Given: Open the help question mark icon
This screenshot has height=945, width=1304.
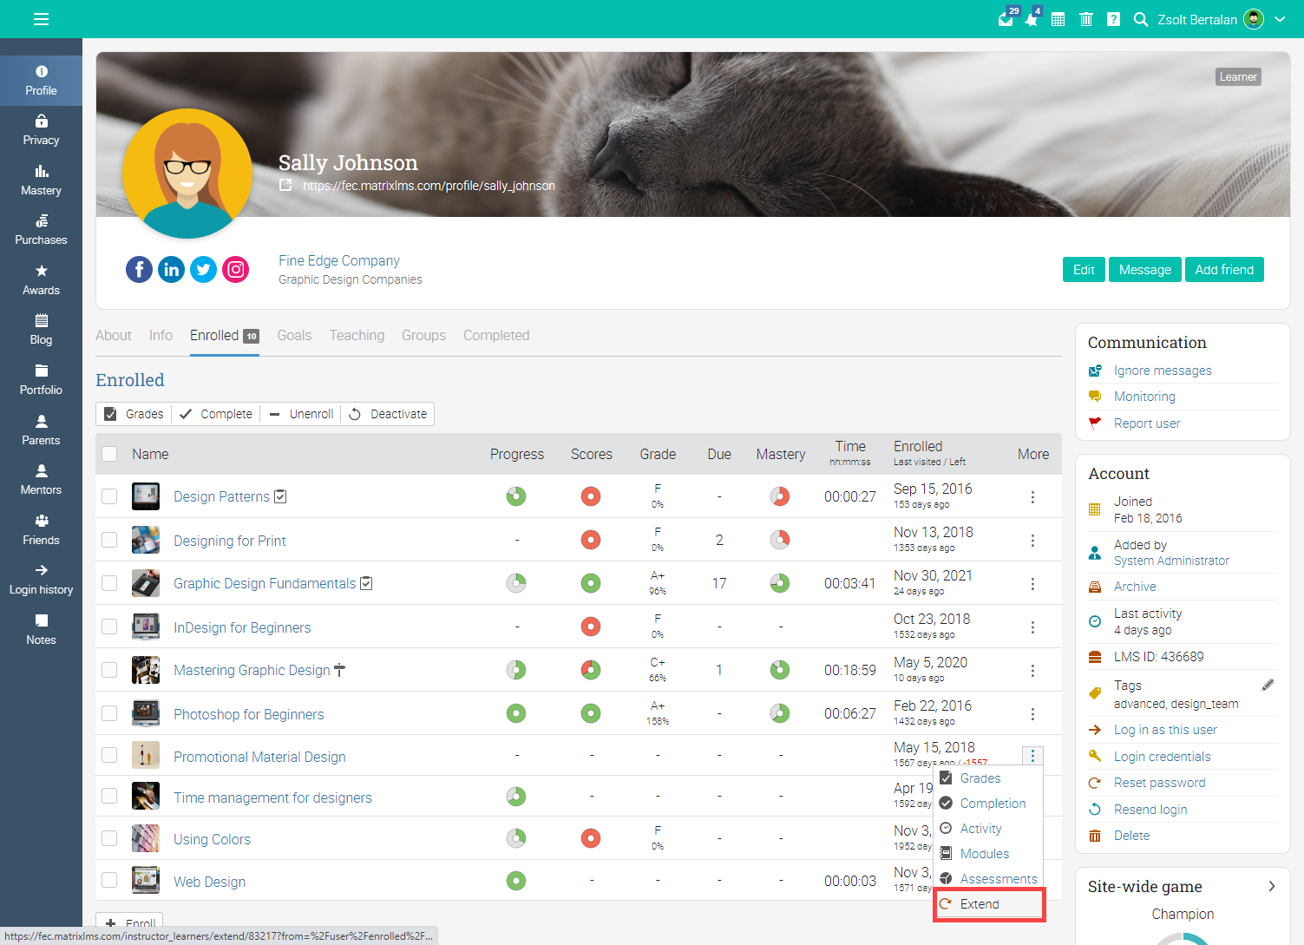Looking at the screenshot, I should click(1113, 19).
